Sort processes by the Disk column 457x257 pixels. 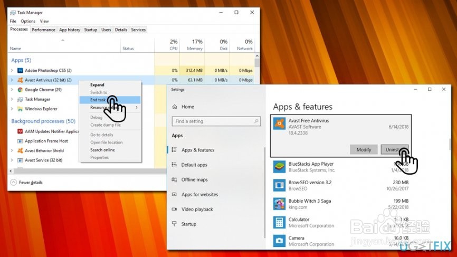[x=217, y=45]
